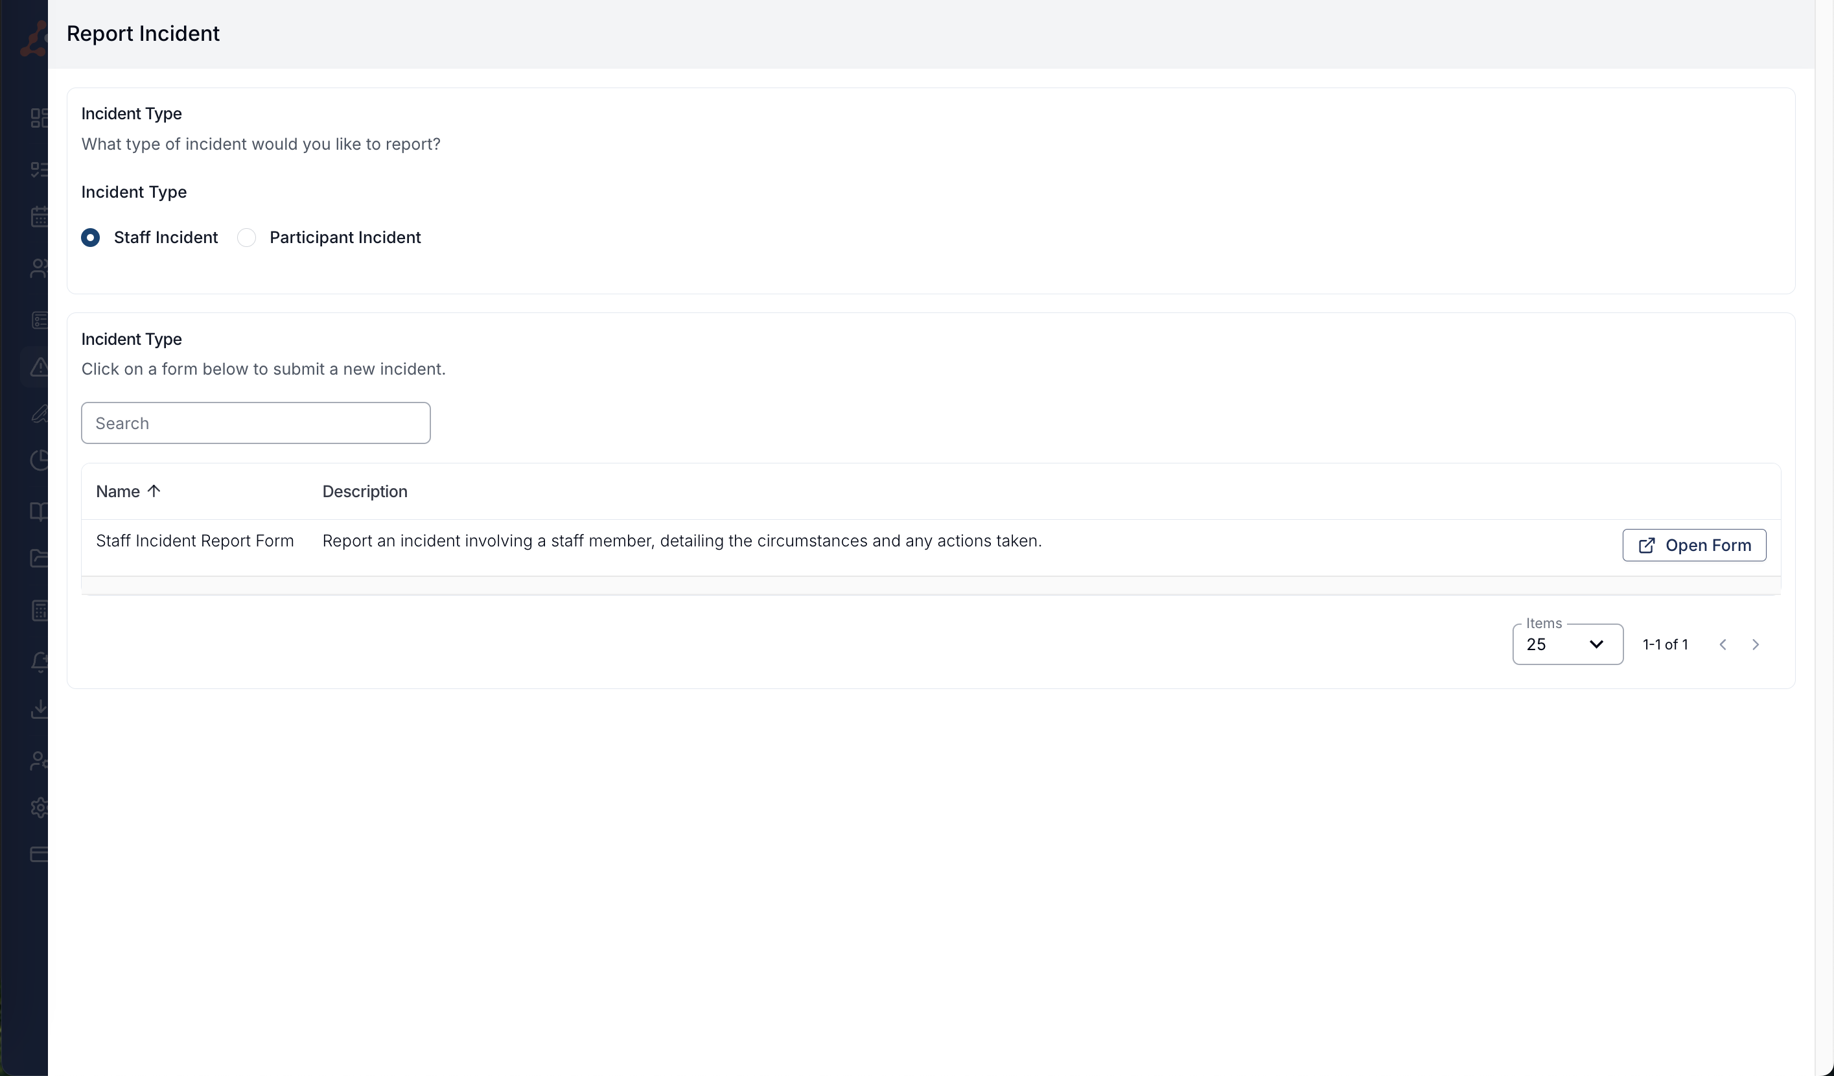
Task: Open the folder icon in sidebar
Action: [40, 558]
